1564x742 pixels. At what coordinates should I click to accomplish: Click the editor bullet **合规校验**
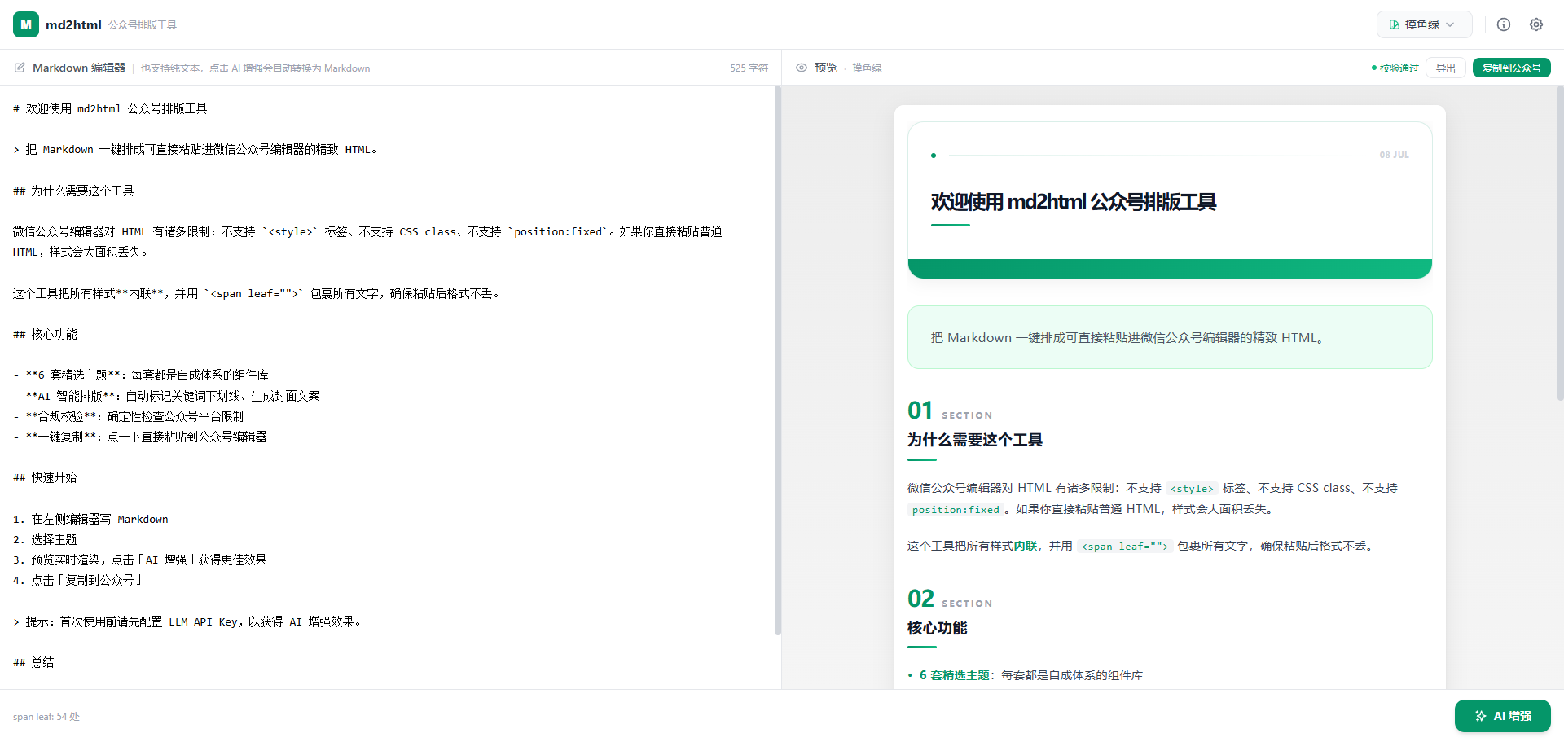128,416
